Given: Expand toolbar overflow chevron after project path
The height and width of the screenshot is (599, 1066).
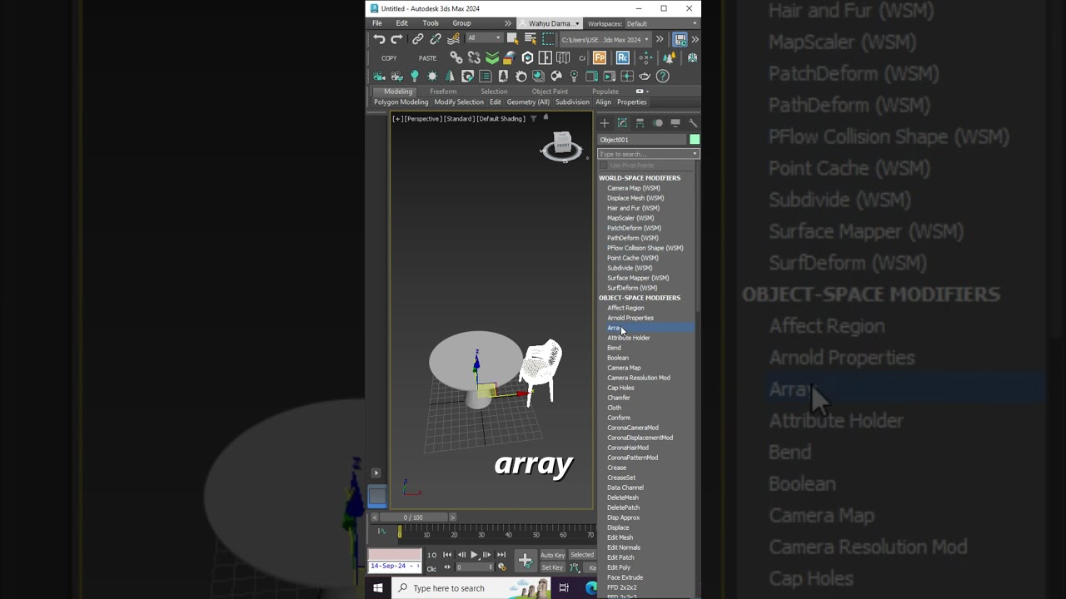Looking at the screenshot, I should (660, 39).
